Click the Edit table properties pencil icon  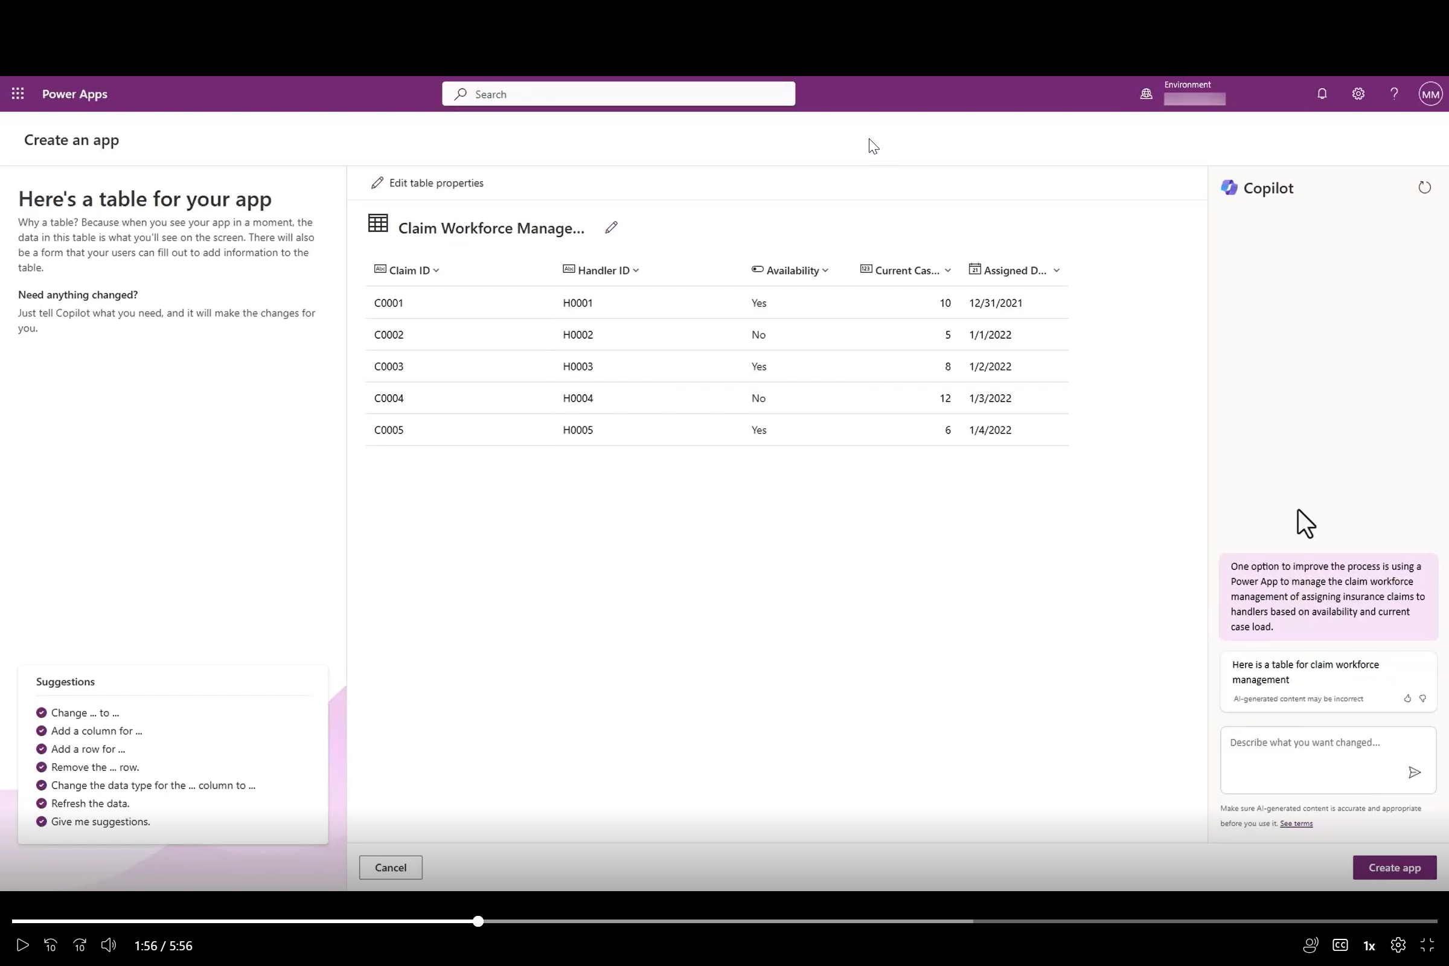378,182
